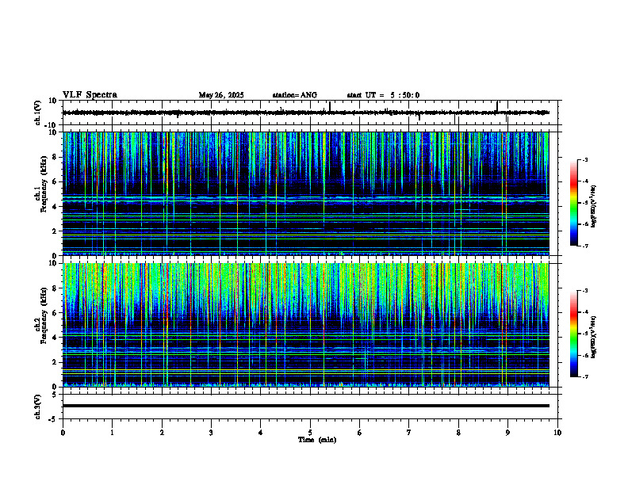Click the "ch.3(V)" axis label

(x=37, y=407)
